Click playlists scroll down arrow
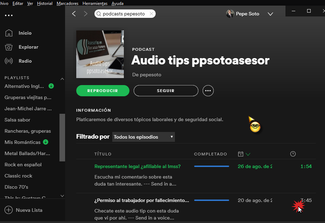The image size is (325, 223). click(62, 196)
